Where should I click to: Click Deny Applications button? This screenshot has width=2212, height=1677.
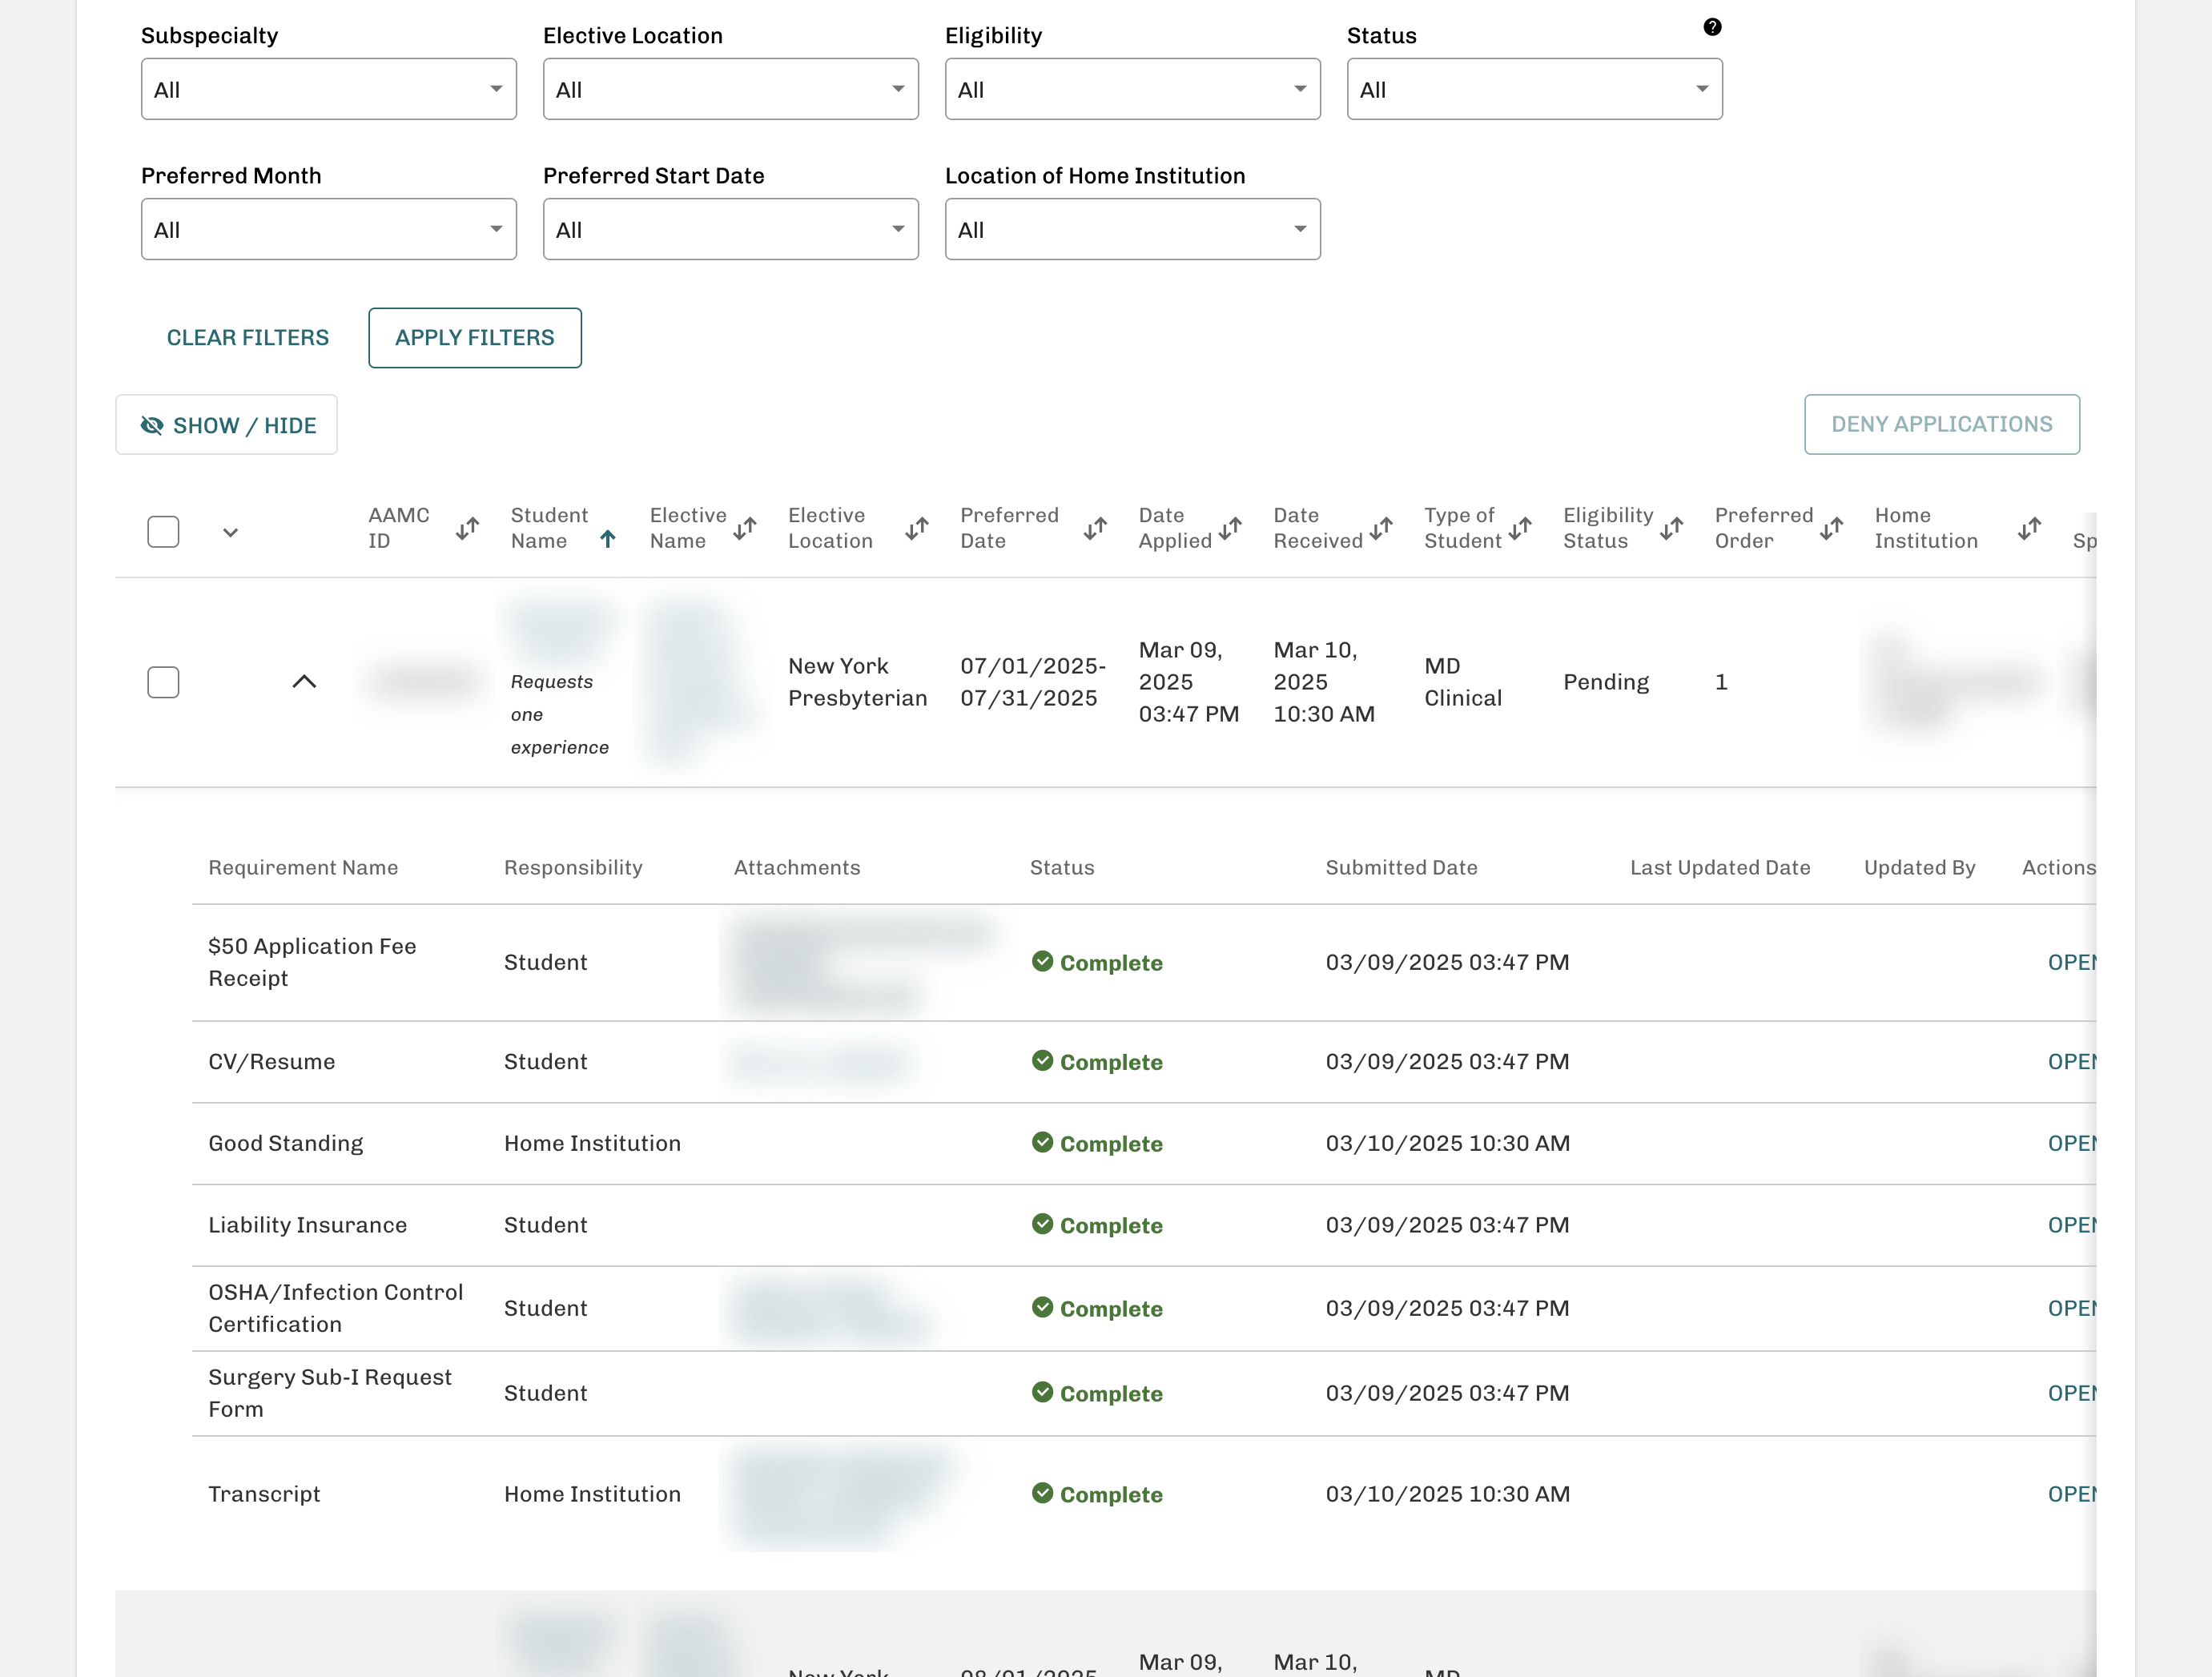(x=1942, y=424)
